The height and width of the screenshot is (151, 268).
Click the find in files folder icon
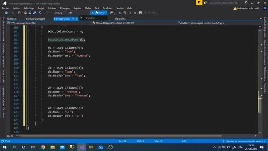111,13
